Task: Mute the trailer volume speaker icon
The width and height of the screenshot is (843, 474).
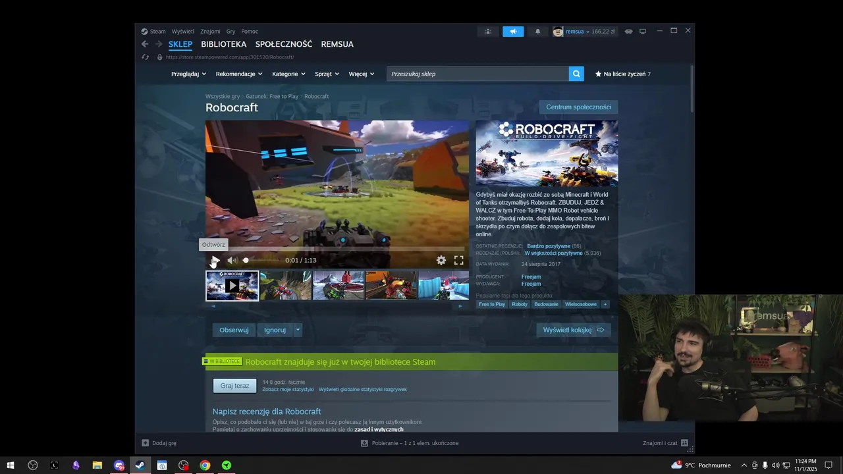Action: [232, 261]
